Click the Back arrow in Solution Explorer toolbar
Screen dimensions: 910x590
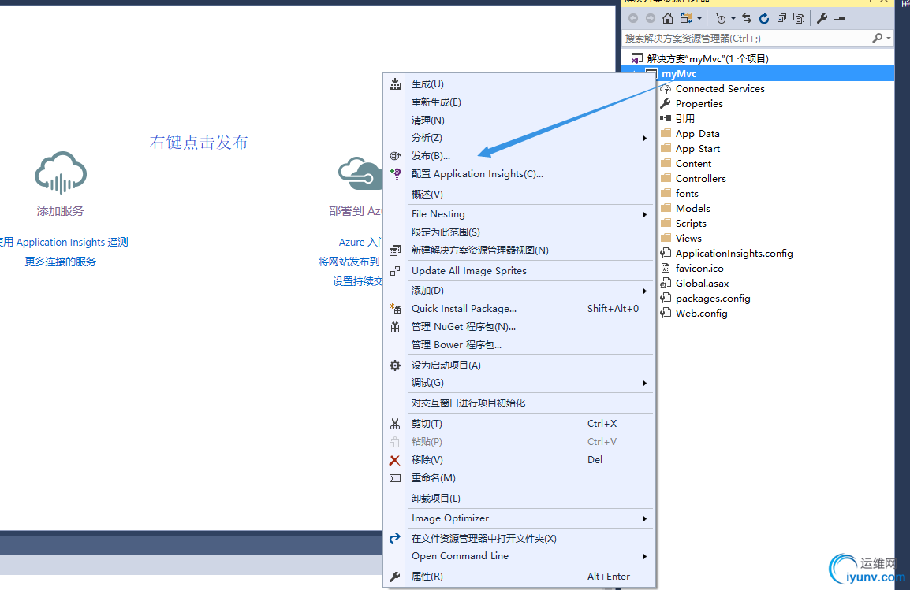pyautogui.click(x=633, y=19)
